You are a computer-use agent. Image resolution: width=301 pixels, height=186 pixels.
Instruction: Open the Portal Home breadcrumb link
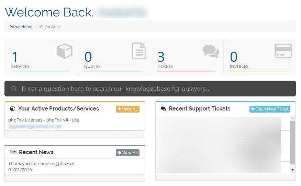coord(21,27)
